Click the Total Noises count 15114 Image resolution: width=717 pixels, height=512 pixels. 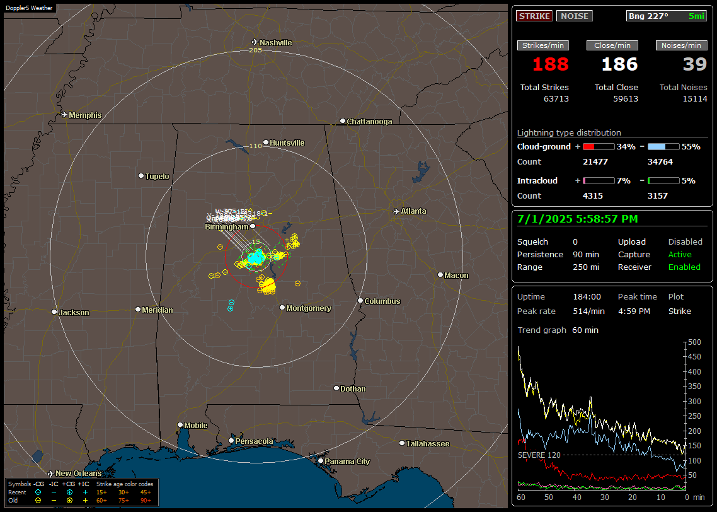click(x=694, y=99)
